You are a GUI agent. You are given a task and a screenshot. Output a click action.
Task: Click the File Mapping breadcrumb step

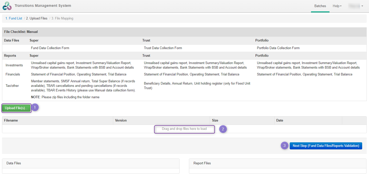(62, 18)
